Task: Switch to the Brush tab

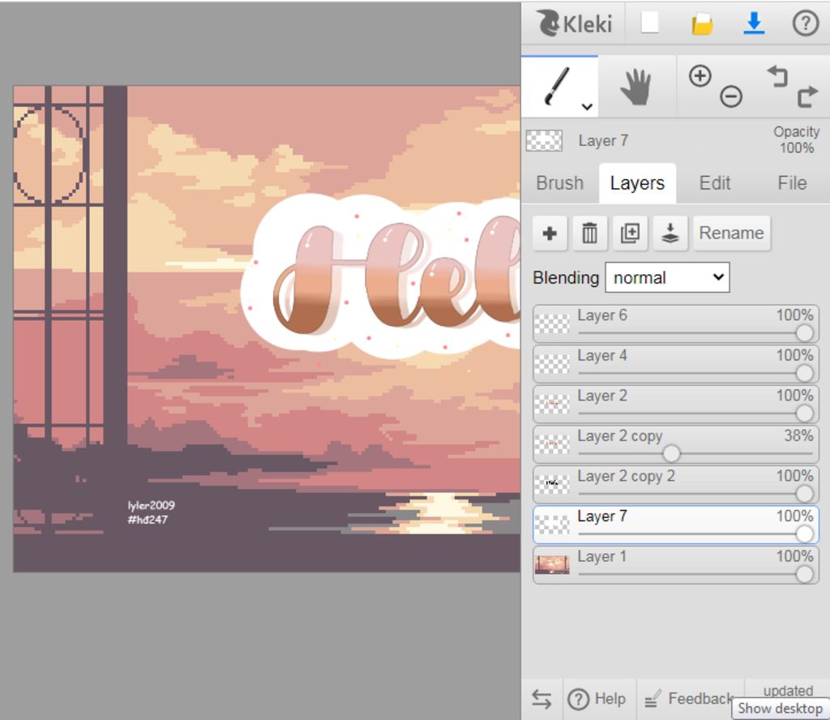Action: tap(559, 182)
